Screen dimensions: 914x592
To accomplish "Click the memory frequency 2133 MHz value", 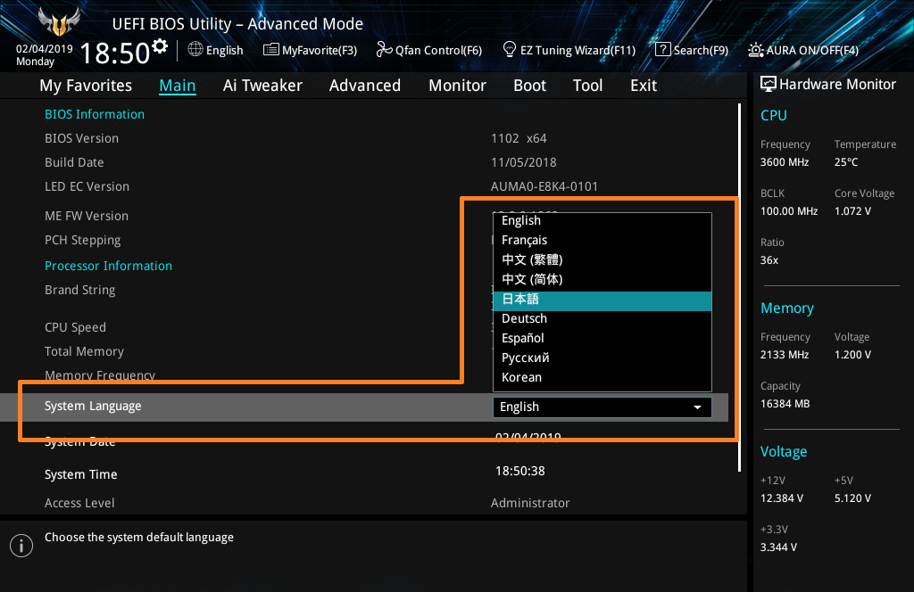I will click(785, 355).
